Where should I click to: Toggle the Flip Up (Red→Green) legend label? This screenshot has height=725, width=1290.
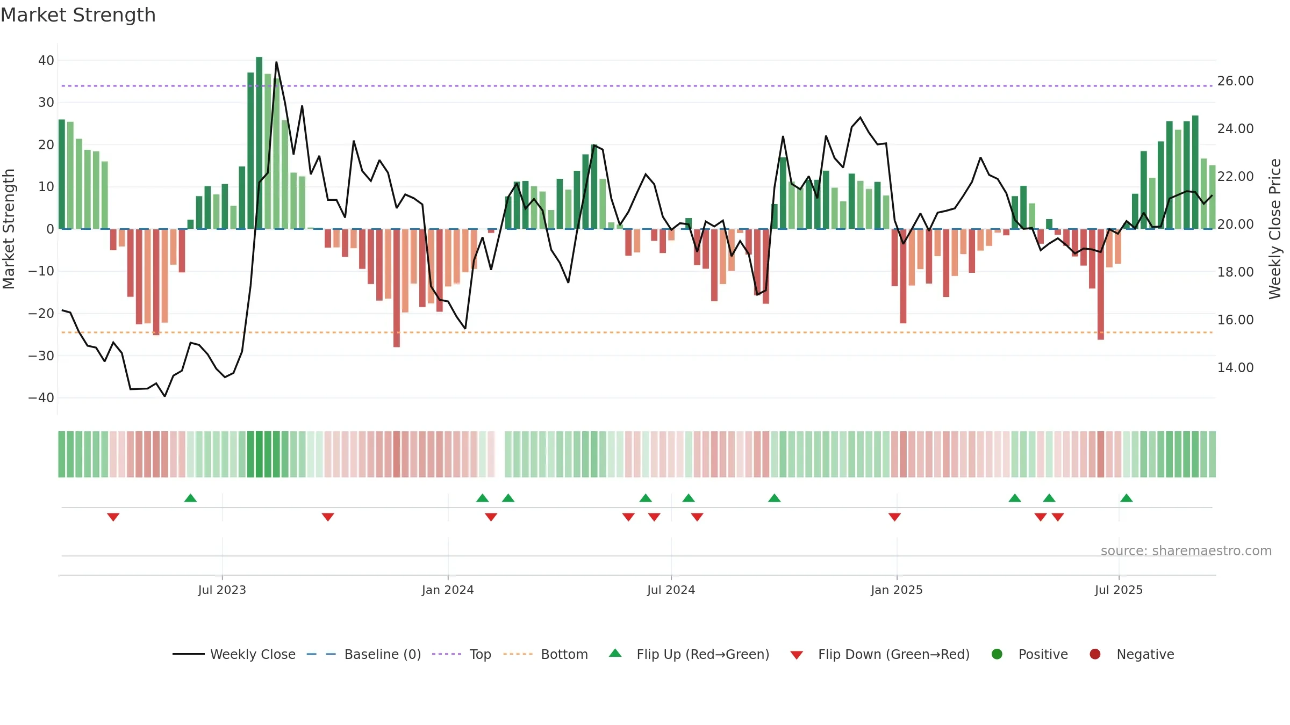tap(703, 654)
